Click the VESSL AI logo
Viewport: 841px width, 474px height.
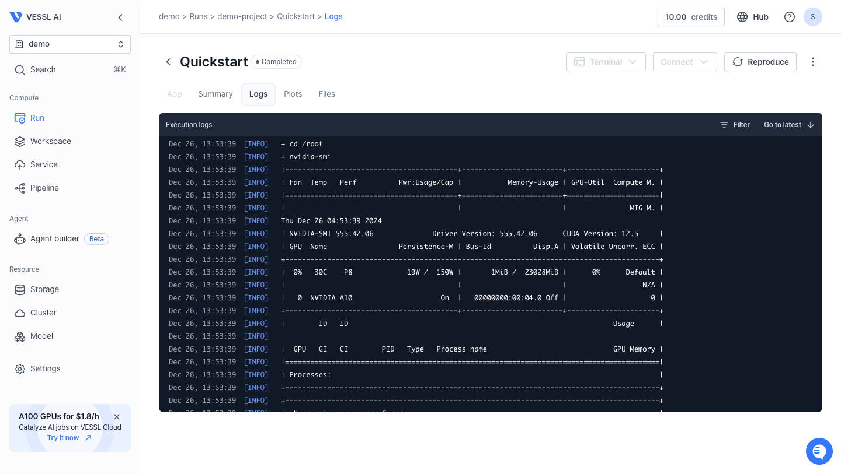[36, 17]
